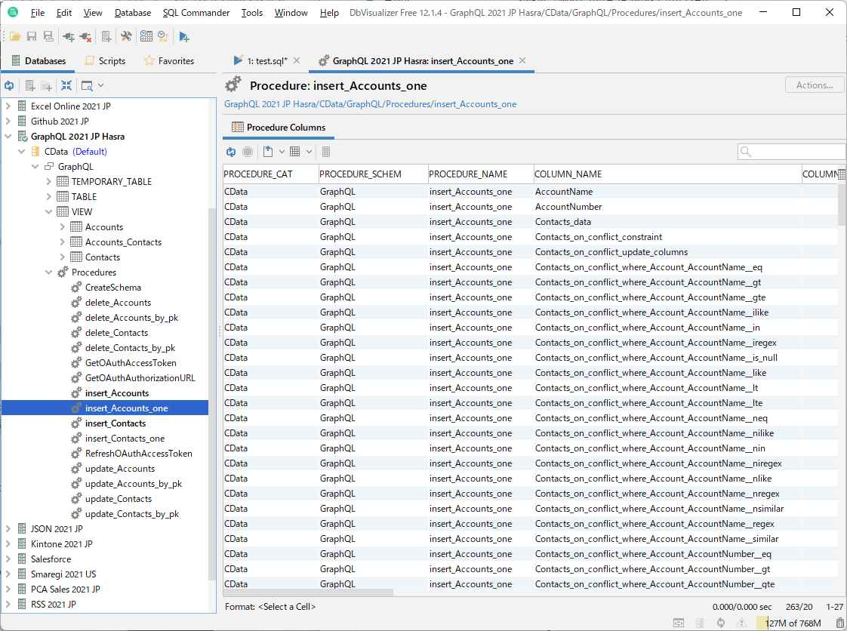Switch to the Scripts tab

click(105, 60)
